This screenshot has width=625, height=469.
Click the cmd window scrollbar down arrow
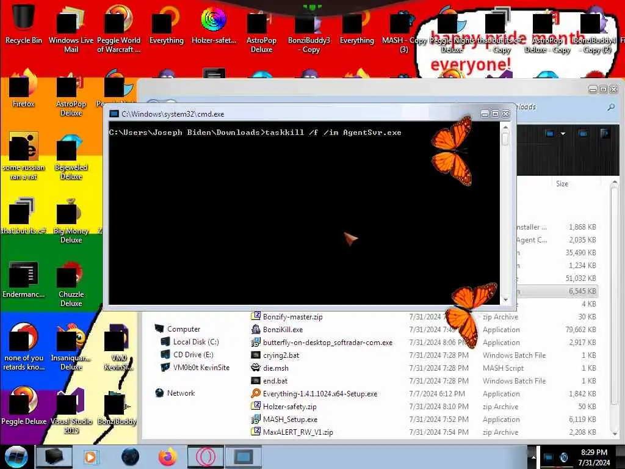pyautogui.click(x=505, y=299)
